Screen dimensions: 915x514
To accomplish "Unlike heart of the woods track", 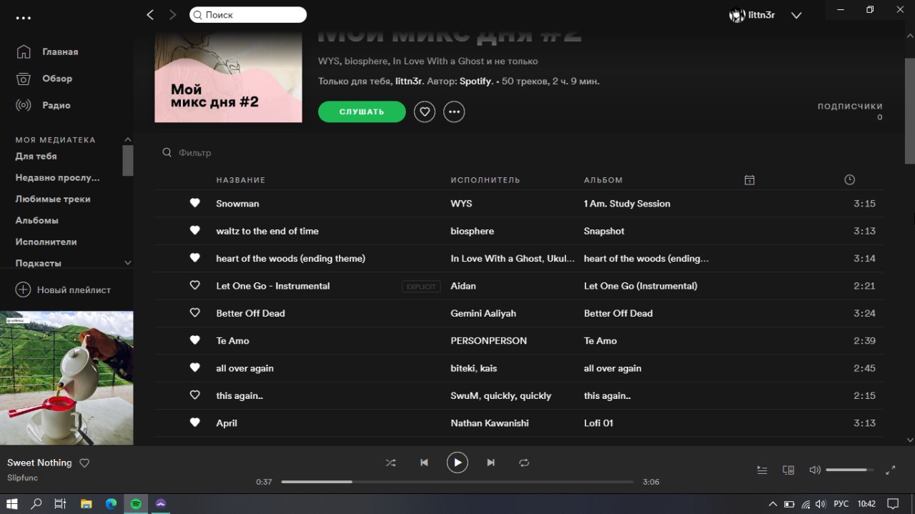I will tap(194, 257).
